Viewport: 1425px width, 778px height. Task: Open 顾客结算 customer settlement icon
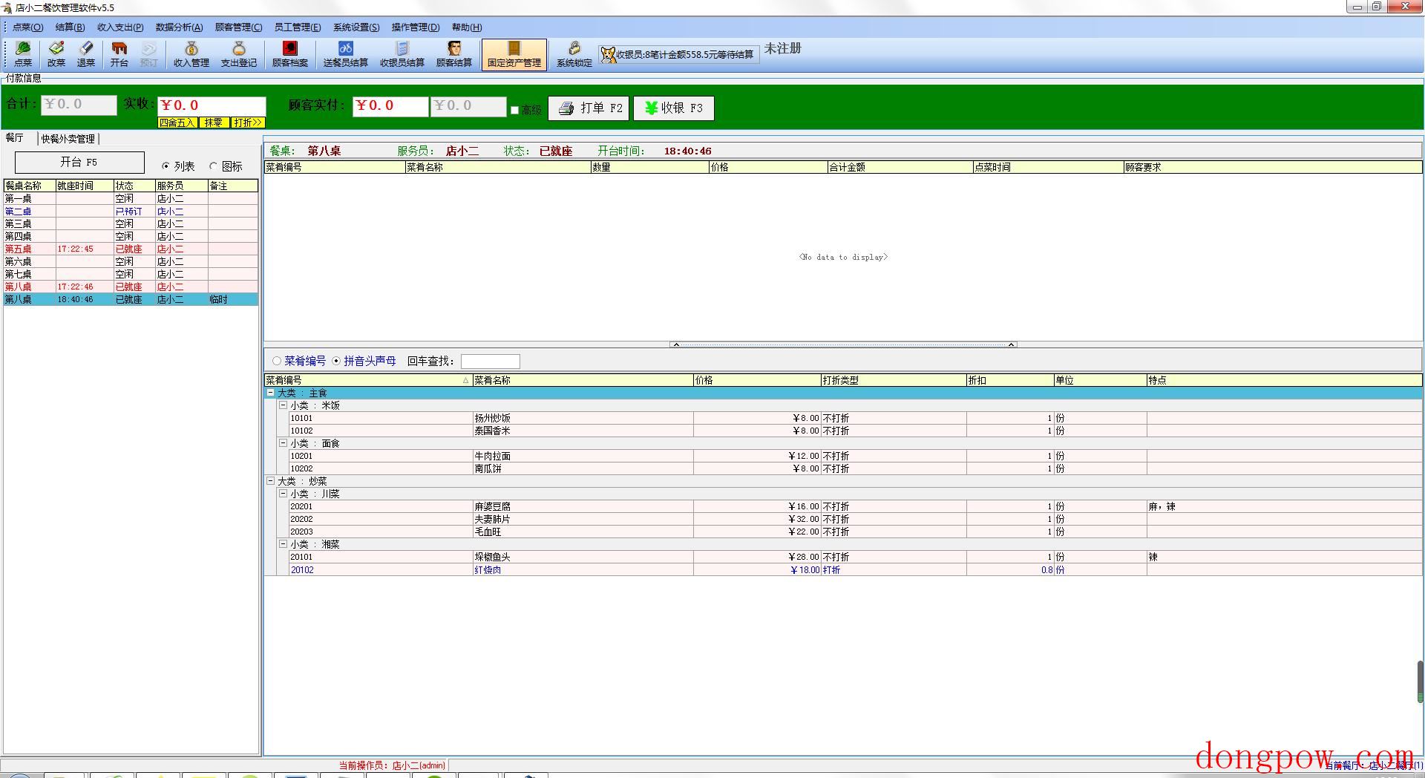point(454,55)
